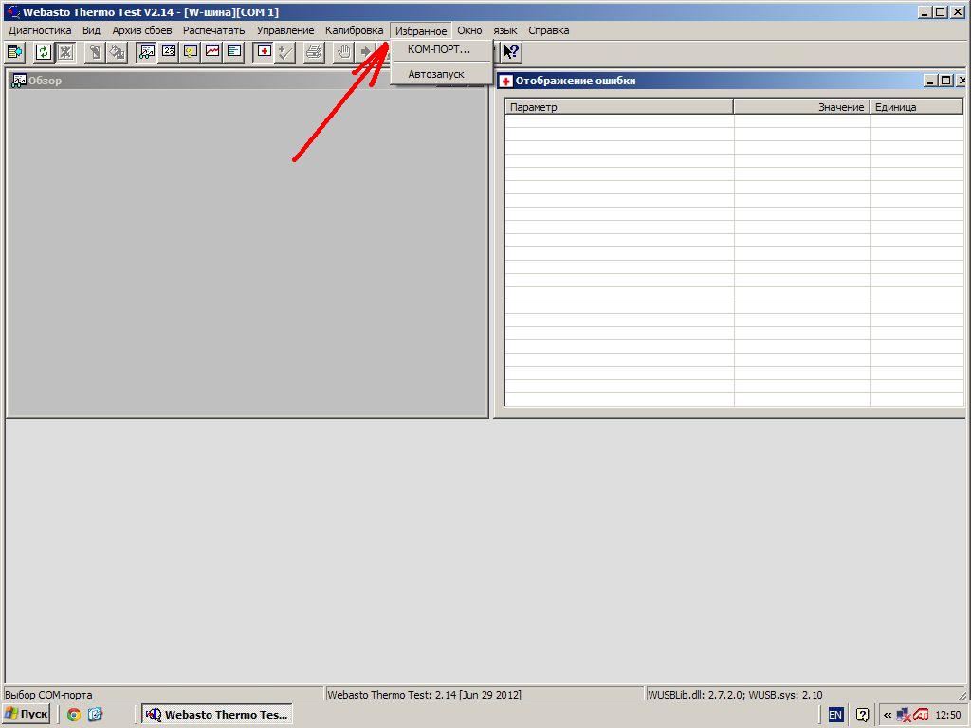
Task: Click the Выбор COM-порта status bar text
Action: 48,695
